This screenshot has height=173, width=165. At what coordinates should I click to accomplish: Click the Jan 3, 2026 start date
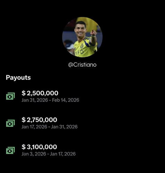(x=34, y=154)
